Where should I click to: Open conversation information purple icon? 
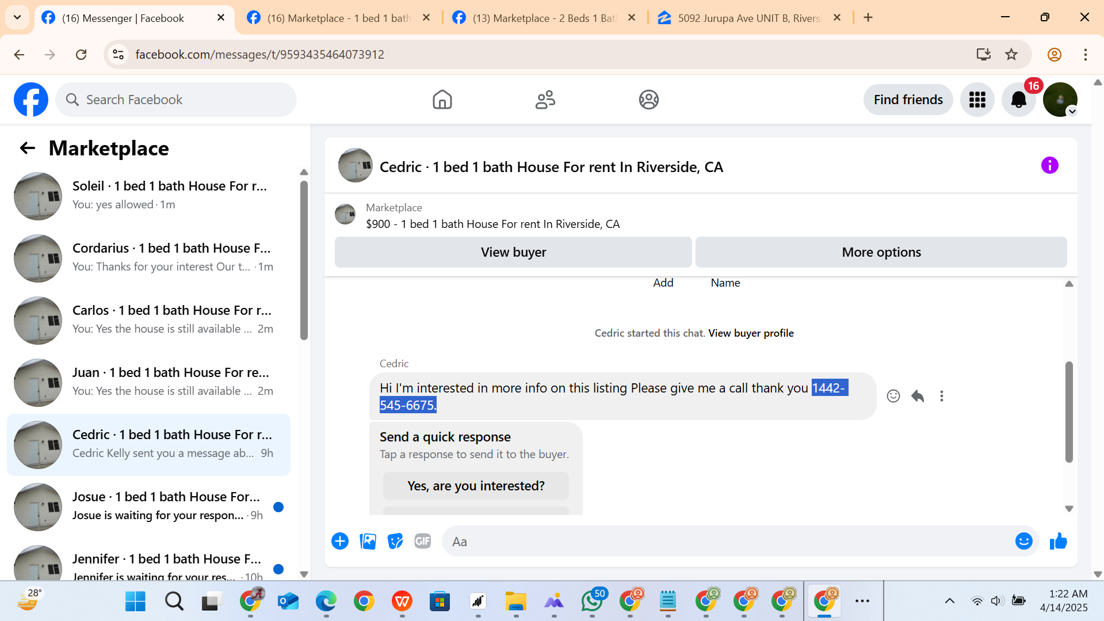point(1049,166)
